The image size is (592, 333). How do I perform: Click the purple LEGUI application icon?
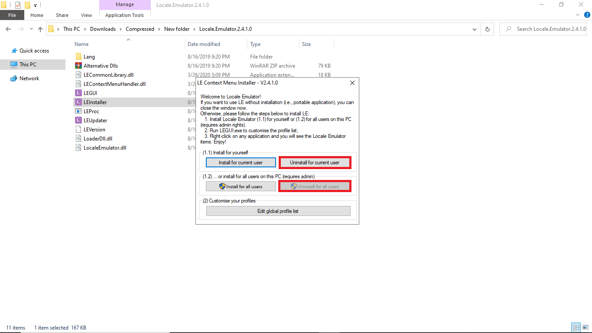click(x=78, y=93)
